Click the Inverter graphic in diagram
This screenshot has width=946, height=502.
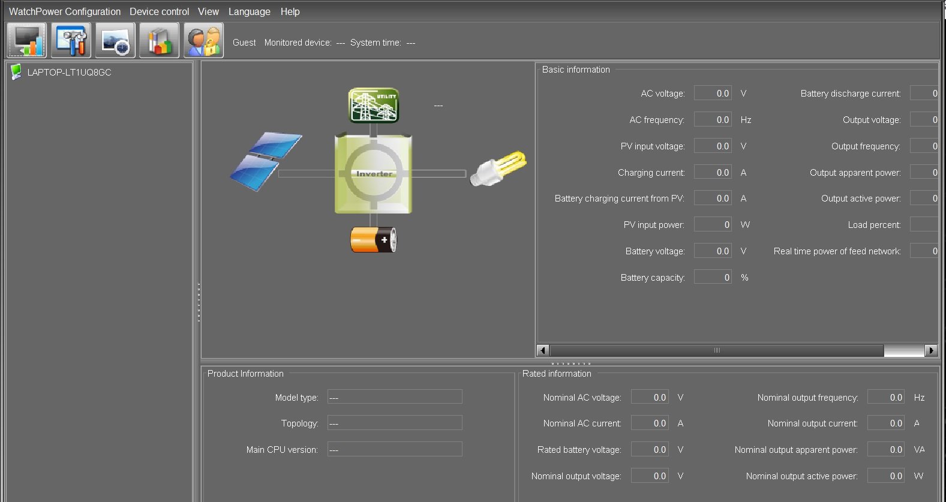coord(373,174)
